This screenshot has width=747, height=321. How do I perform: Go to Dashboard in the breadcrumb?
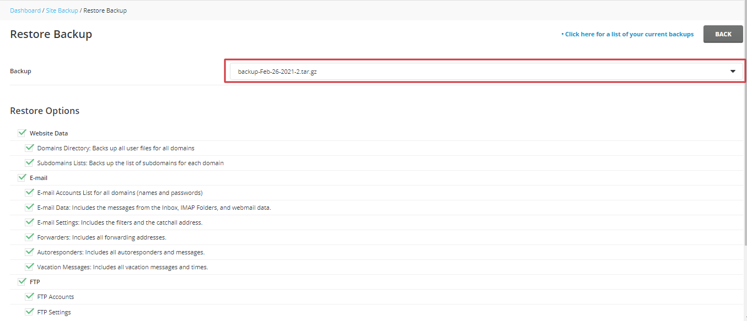25,10
